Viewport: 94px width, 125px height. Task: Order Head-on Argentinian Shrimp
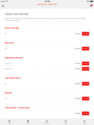point(85,64)
